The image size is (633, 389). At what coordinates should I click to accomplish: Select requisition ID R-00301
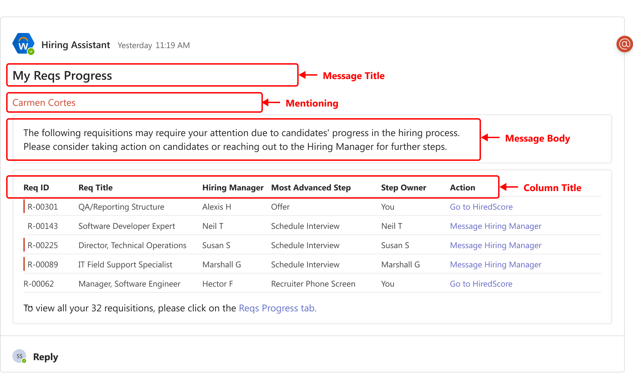click(43, 207)
